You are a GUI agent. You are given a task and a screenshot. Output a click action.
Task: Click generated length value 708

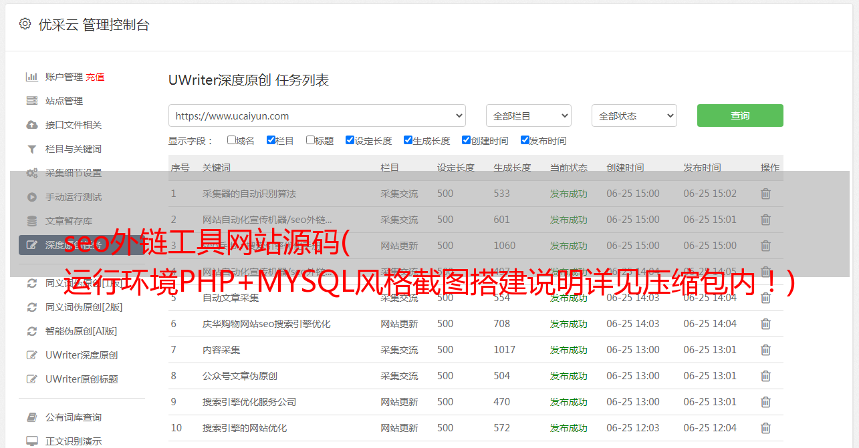[502, 324]
